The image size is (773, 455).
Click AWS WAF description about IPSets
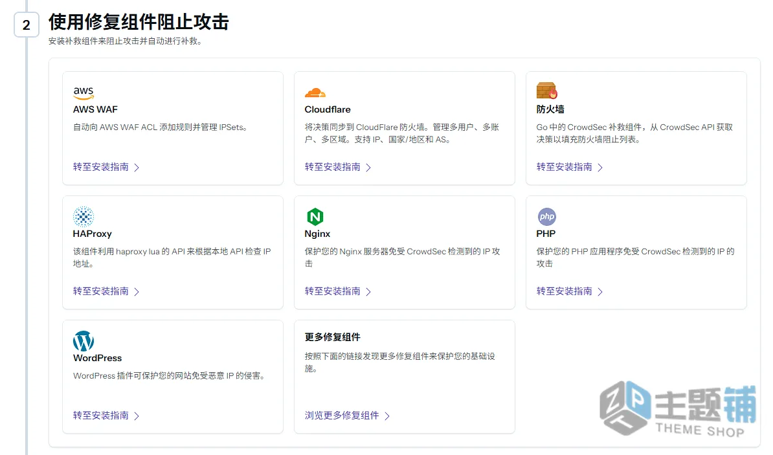coord(160,128)
